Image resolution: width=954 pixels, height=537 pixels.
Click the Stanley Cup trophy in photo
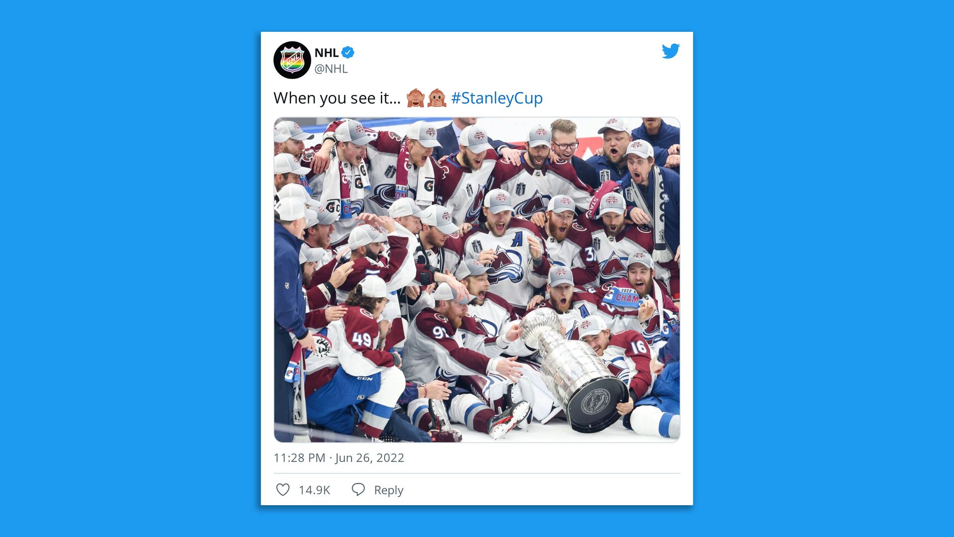[574, 370]
